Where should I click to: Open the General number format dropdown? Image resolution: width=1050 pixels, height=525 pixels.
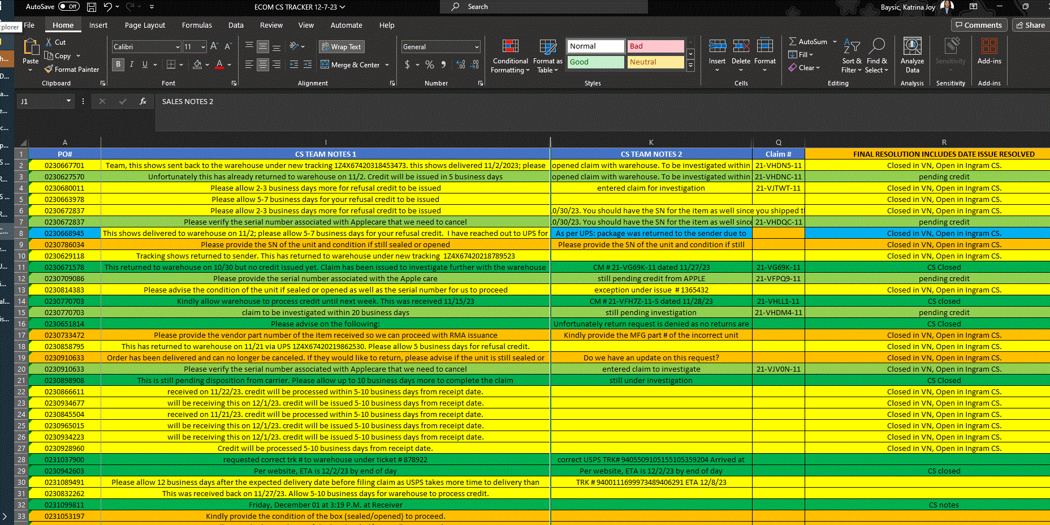click(x=477, y=47)
